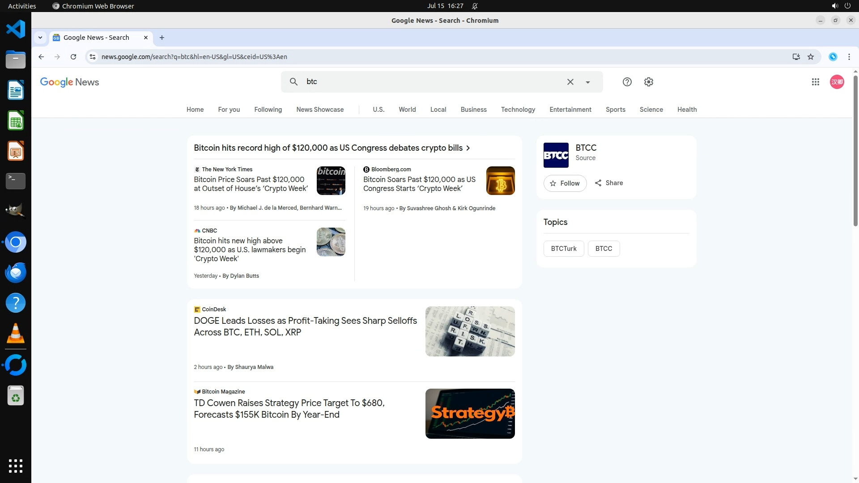Go to the Business section
Image resolution: width=859 pixels, height=483 pixels.
point(473,110)
